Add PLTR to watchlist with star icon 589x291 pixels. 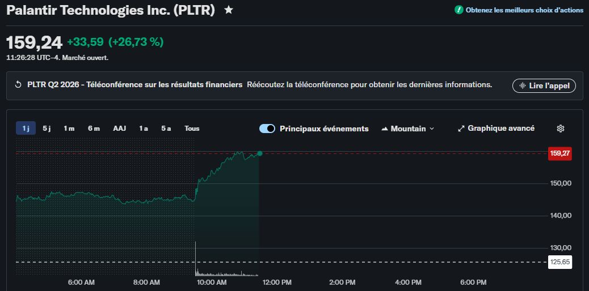click(228, 10)
